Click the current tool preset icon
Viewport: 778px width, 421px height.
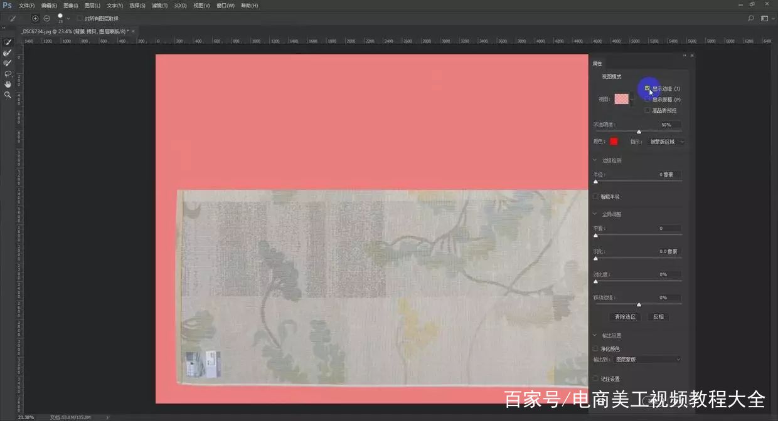(x=13, y=19)
